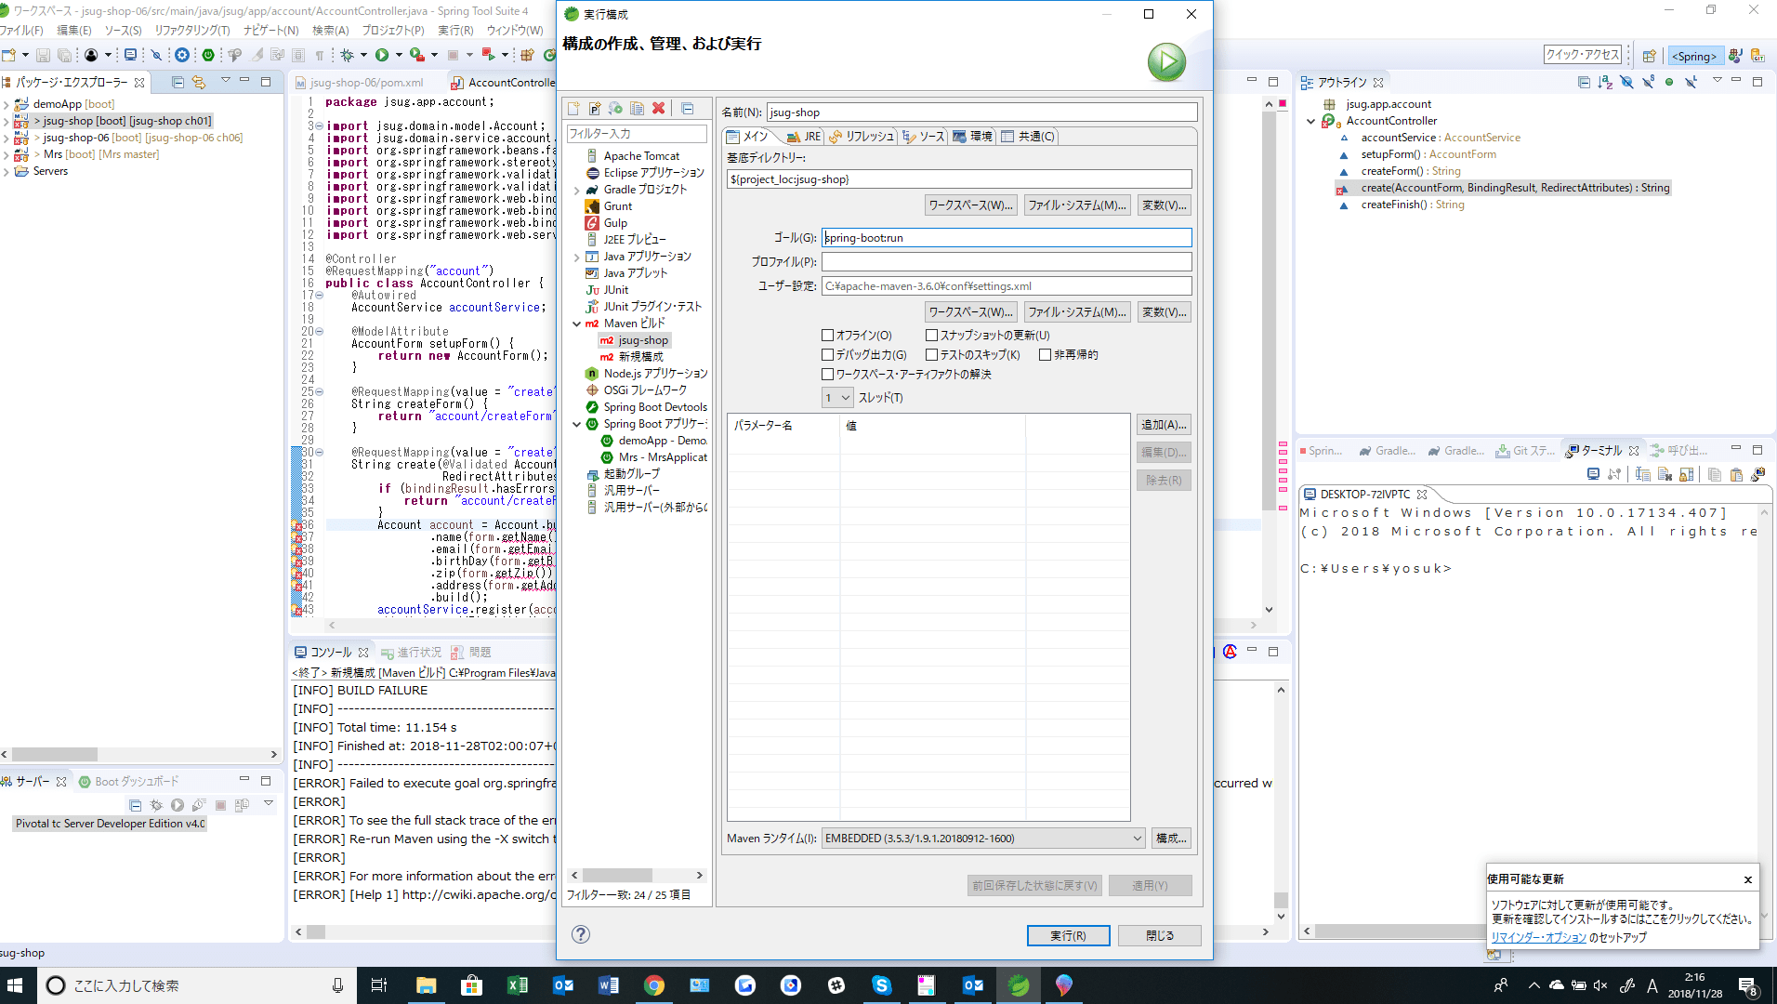1777x1004 pixels.
Task: Sort the Outline members alphabetically
Action: coord(1605,83)
